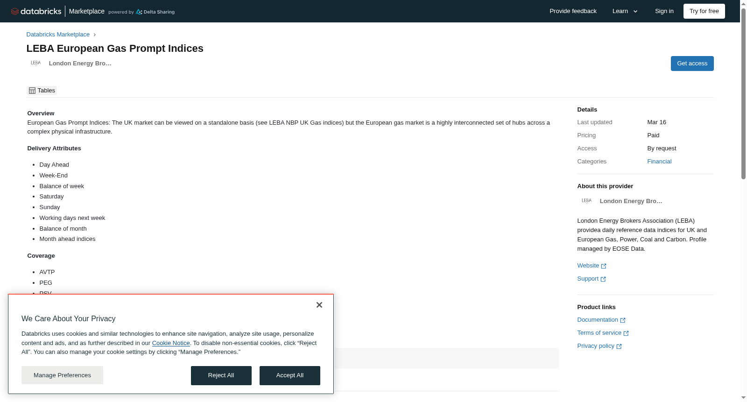747x402 pixels.
Task: Click the Day Ahead list item
Action: point(54,165)
